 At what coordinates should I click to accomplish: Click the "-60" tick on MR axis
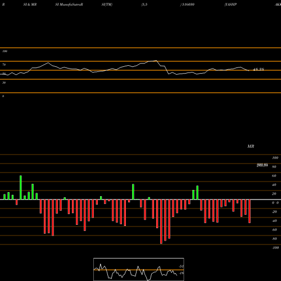point(274,230)
